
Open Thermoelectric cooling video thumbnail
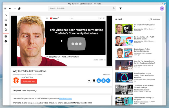pos(124,101)
